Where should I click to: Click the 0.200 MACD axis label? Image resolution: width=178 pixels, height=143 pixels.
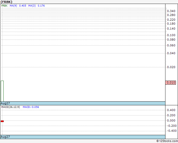coord(171,115)
